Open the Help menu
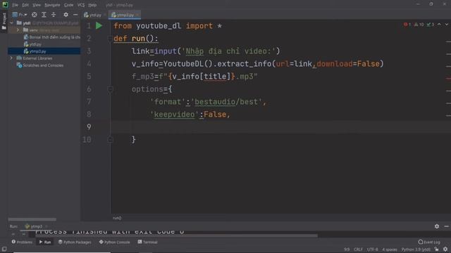Viewport: 451px width, 253px height. click(92, 5)
